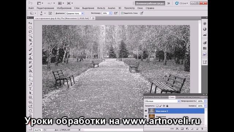This screenshot has height=132, width=234.
Task: Select the highlighted Dodge/Burn tool in toolbox
Action: 30,80
